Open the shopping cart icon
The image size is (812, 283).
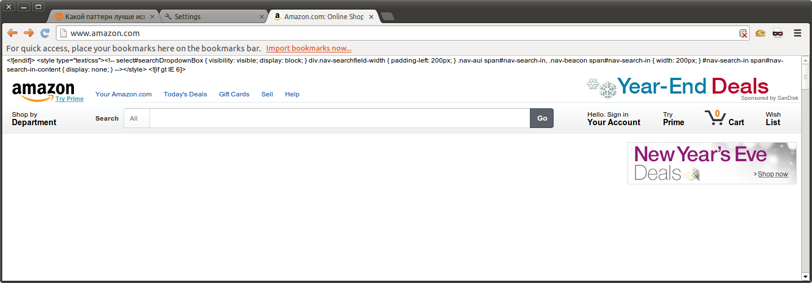pyautogui.click(x=714, y=118)
